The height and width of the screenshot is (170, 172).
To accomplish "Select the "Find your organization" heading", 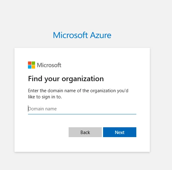I will 66,79.
